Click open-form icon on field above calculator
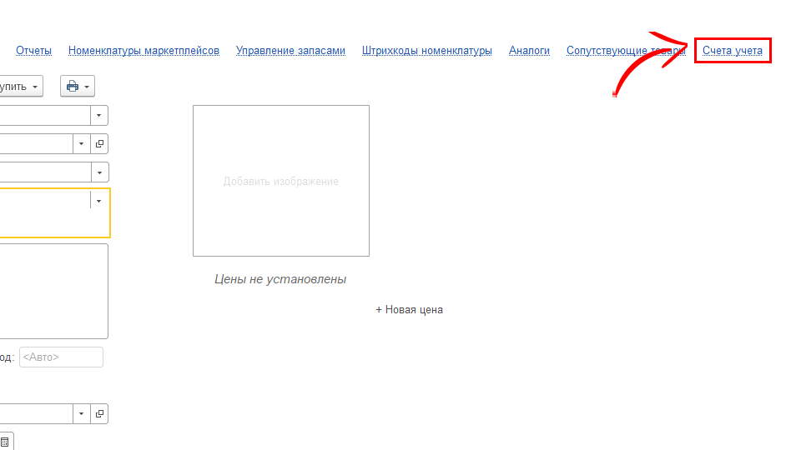Viewport: 801px width, 450px height. (x=100, y=413)
